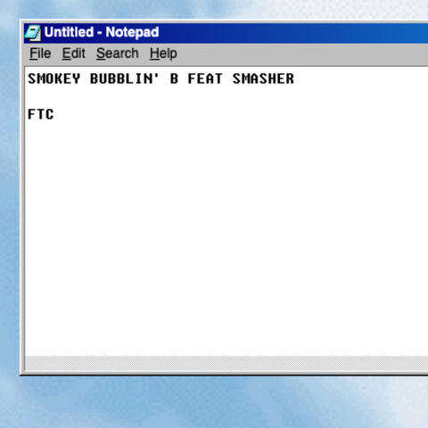Place cursor in the word BUBBLIN'

pos(125,78)
